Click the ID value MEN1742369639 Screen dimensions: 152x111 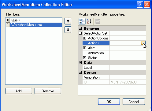click(124, 82)
